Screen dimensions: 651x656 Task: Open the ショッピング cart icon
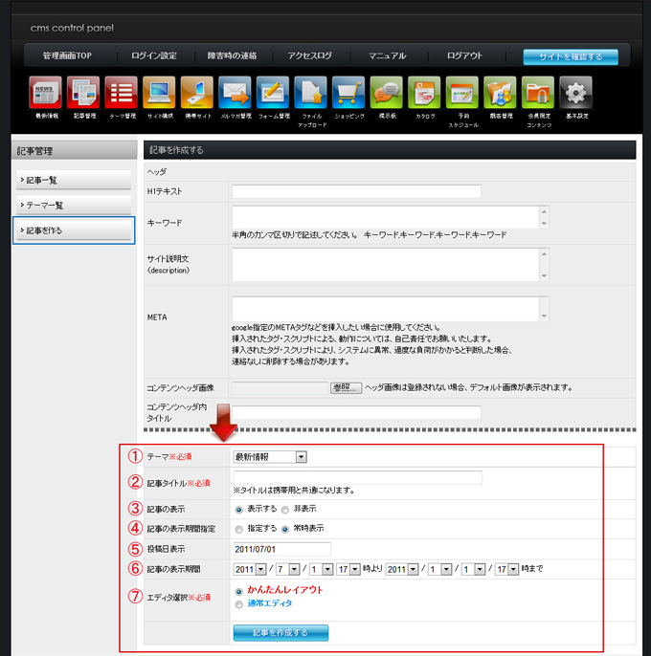point(348,93)
